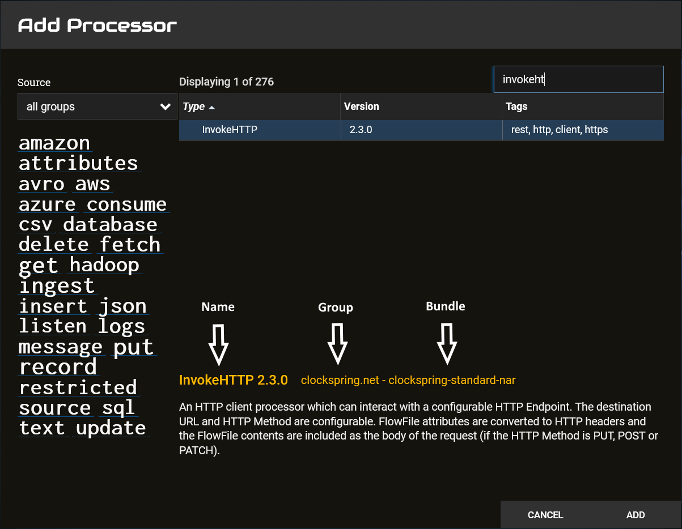Open the Source 'all groups' dropdown
The width and height of the screenshot is (682, 529).
coord(97,106)
